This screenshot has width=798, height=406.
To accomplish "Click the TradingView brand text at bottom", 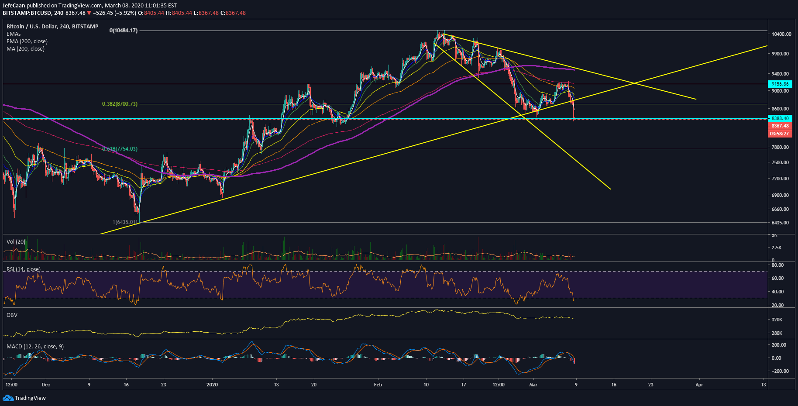I will click(x=30, y=398).
